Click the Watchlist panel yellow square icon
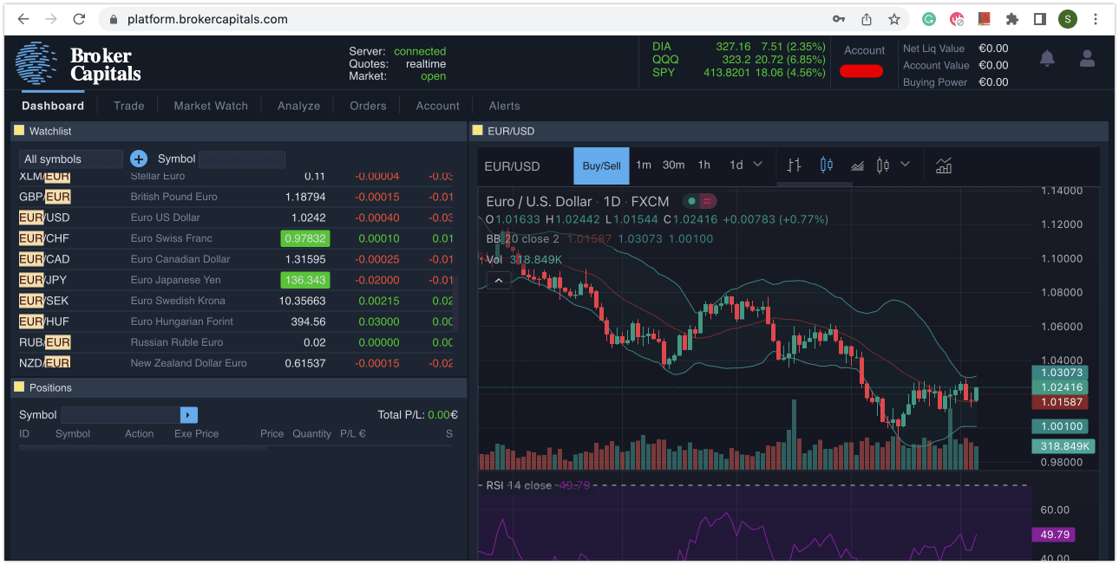Image resolution: width=1119 pixels, height=565 pixels. pos(19,131)
